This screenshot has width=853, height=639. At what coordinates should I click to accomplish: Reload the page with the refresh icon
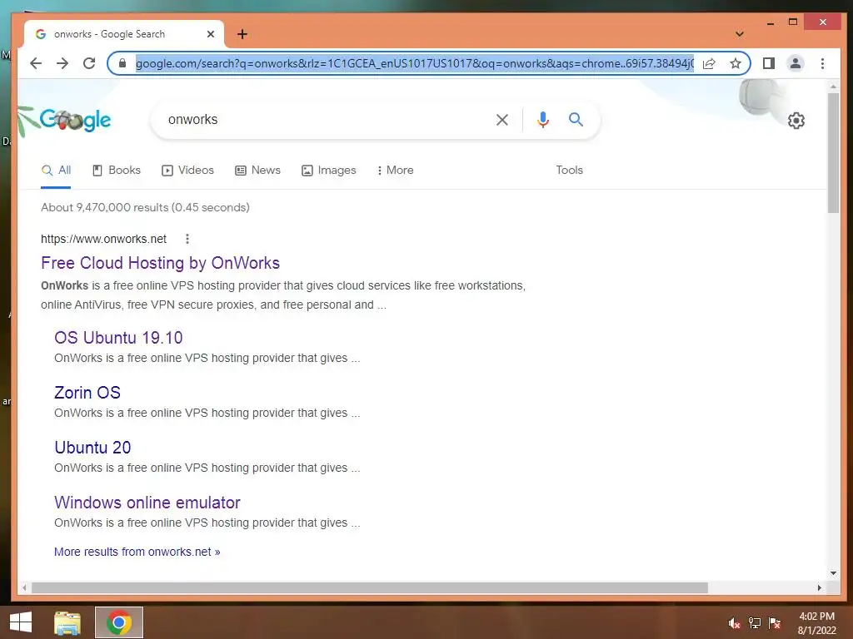tap(89, 63)
